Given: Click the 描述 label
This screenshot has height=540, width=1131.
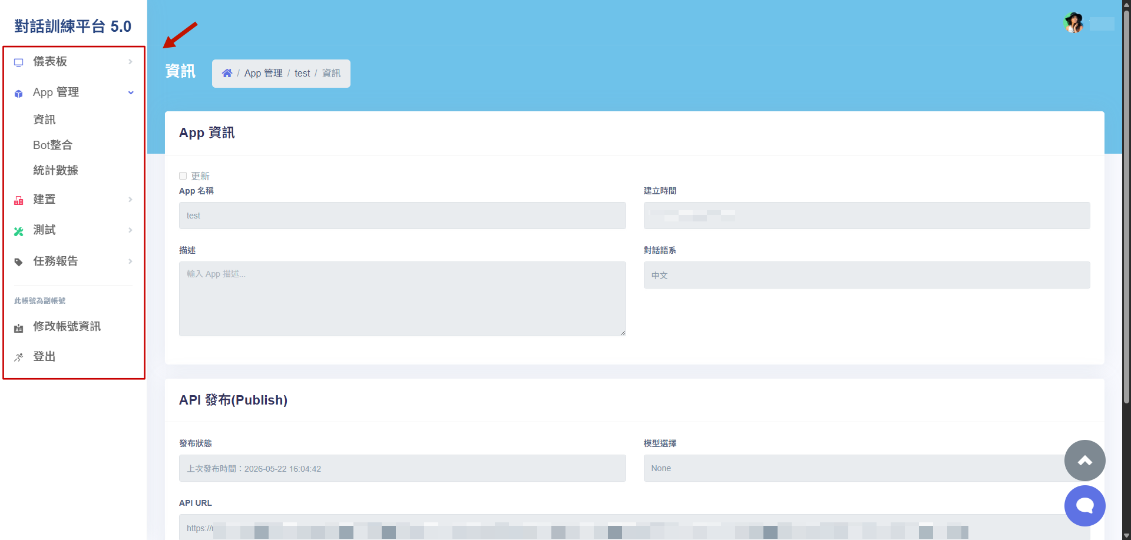Looking at the screenshot, I should [187, 250].
